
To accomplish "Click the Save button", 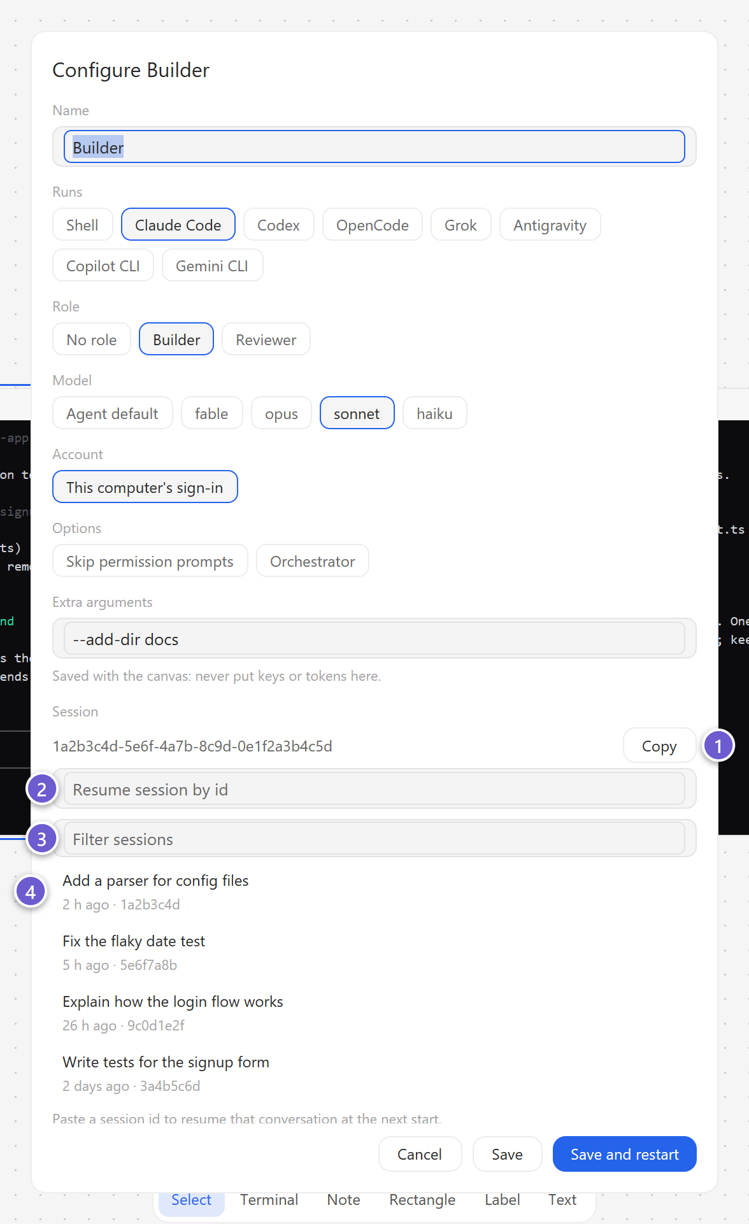I will (x=507, y=1154).
